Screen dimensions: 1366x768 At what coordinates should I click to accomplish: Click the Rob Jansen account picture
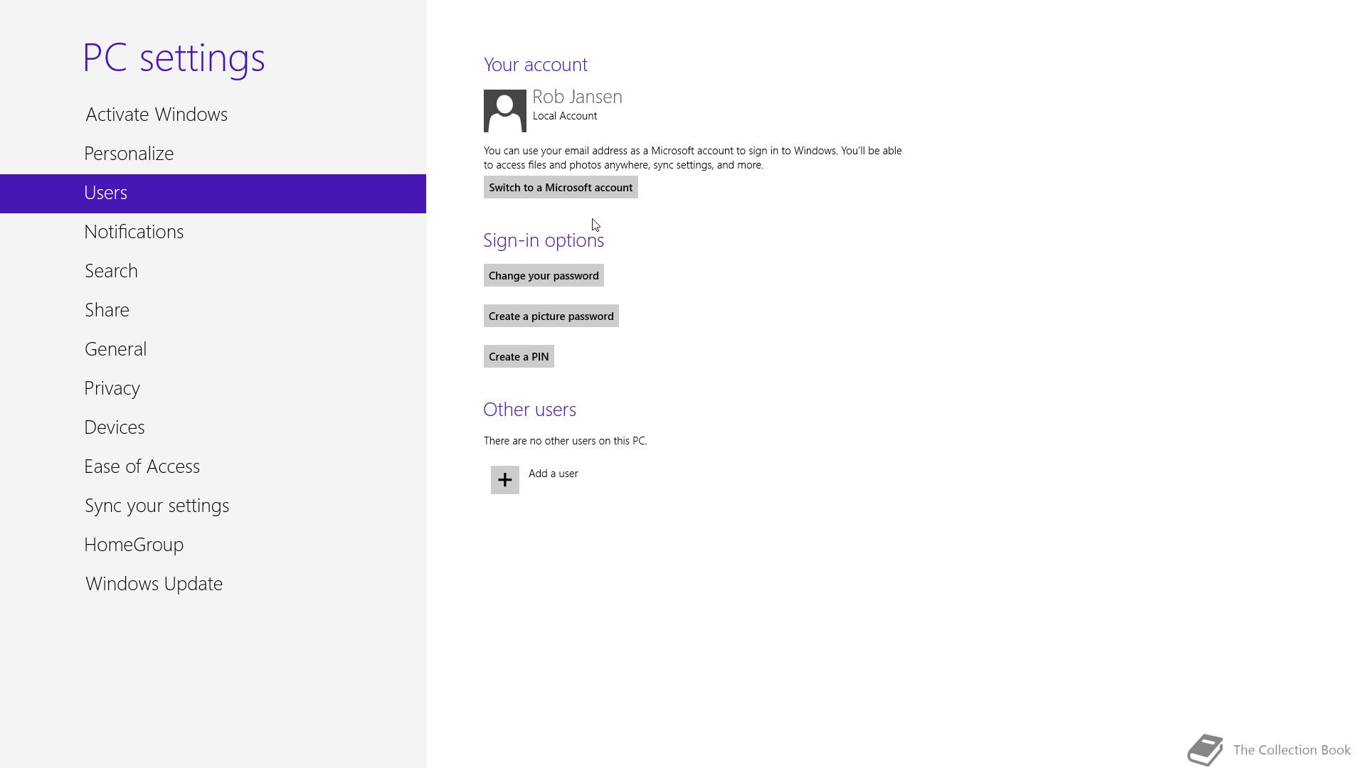pos(504,111)
